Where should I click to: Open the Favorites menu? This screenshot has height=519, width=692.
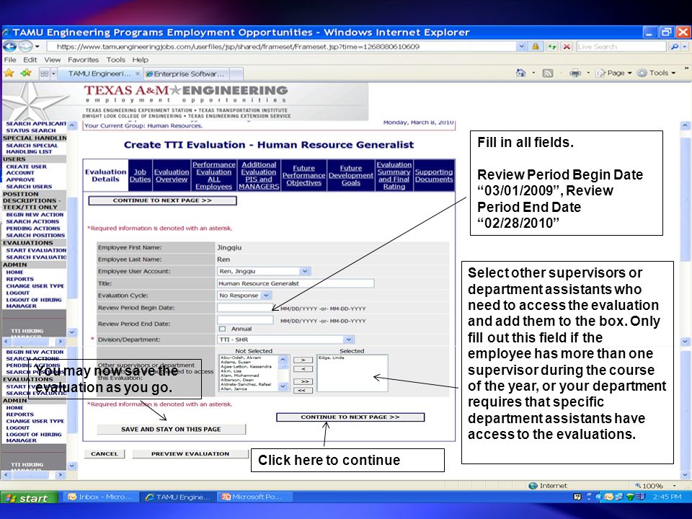83,60
